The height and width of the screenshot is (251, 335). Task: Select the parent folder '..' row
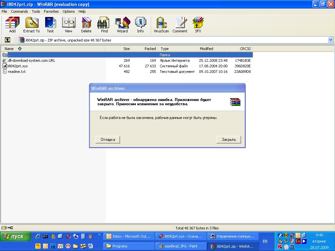click(x=127, y=55)
